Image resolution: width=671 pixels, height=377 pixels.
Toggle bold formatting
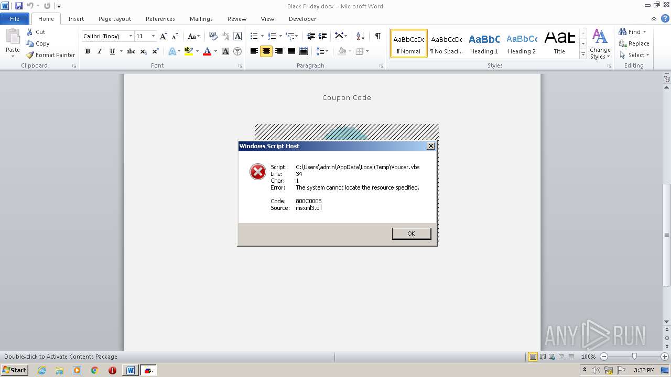[x=88, y=51]
